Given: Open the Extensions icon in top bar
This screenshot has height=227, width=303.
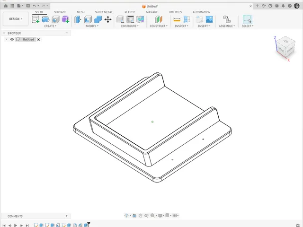Looking at the screenshot, I should click(x=264, y=6).
